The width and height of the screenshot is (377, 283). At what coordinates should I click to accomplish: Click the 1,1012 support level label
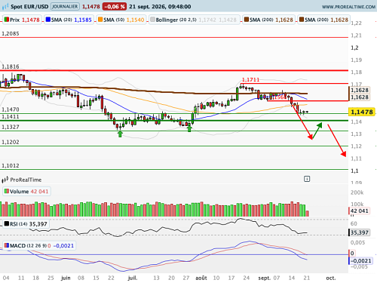pos(11,165)
